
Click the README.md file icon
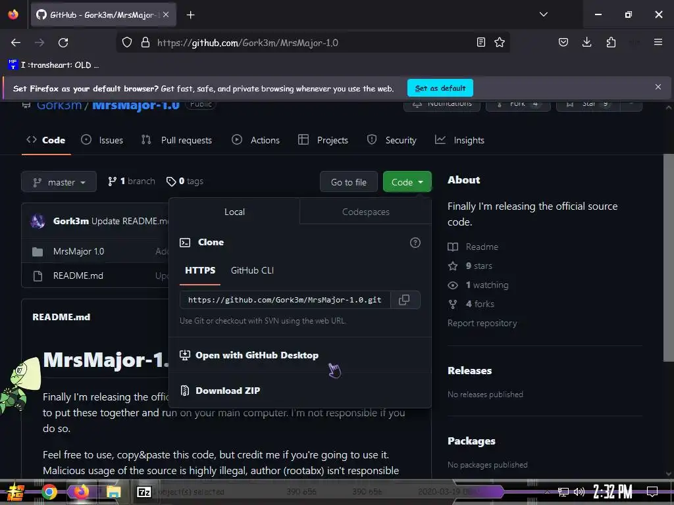[38, 276]
